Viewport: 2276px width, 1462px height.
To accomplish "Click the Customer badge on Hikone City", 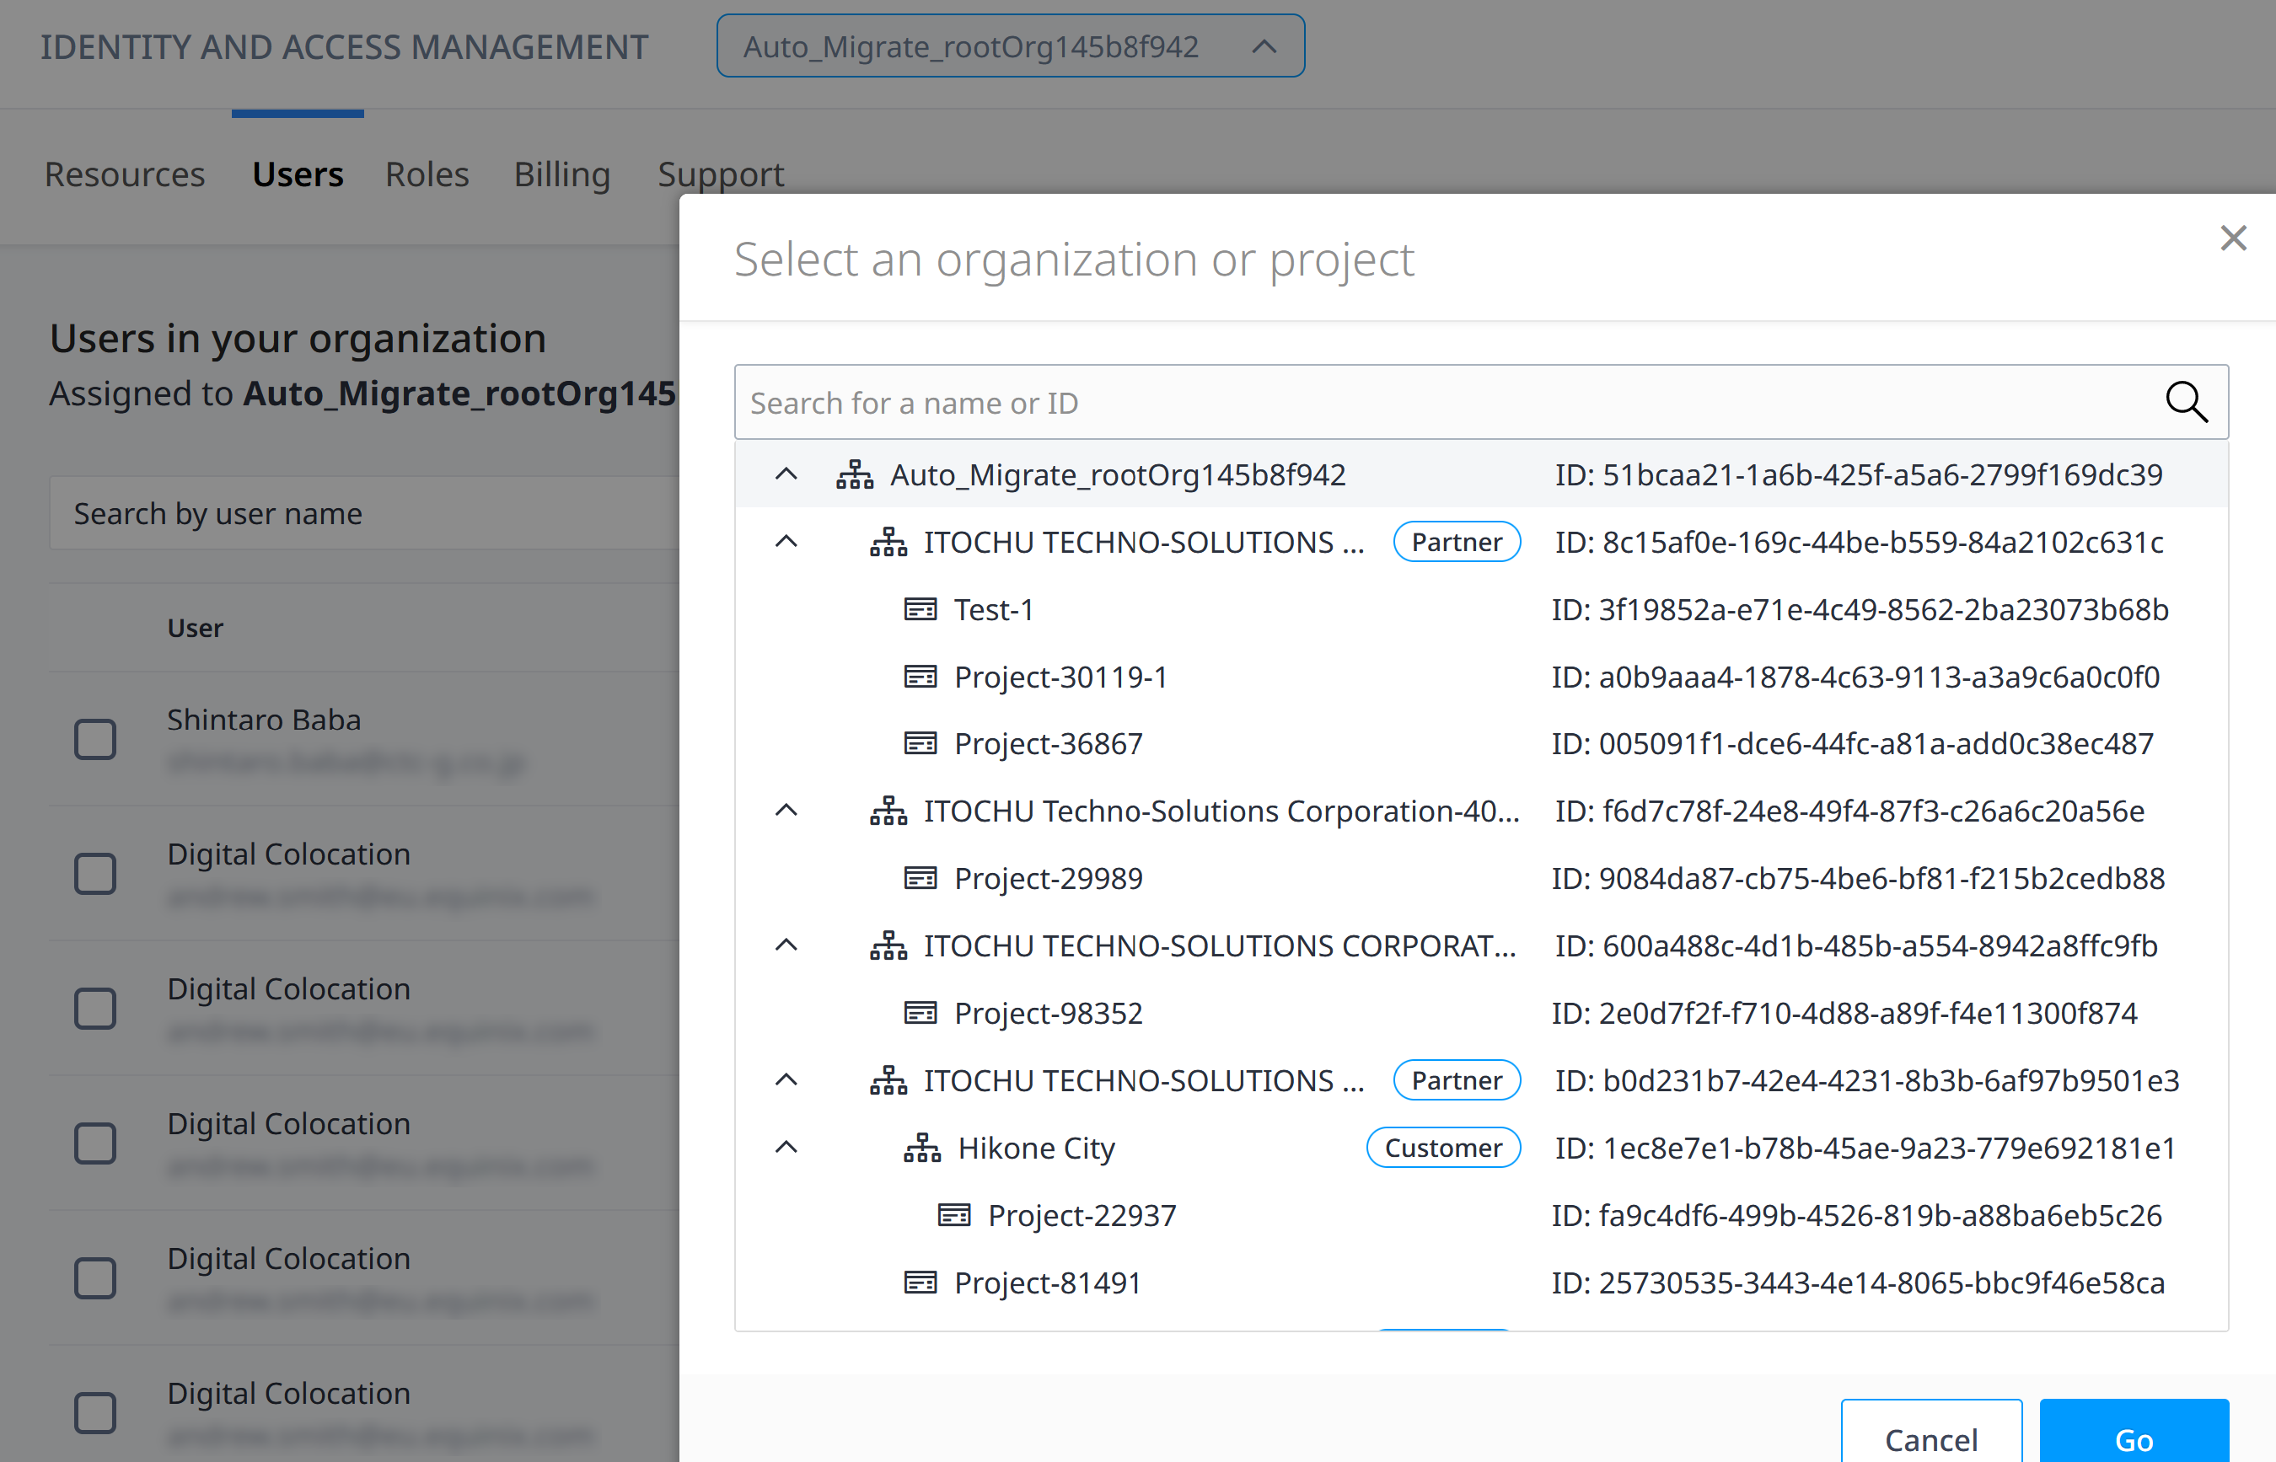I will [x=1443, y=1148].
